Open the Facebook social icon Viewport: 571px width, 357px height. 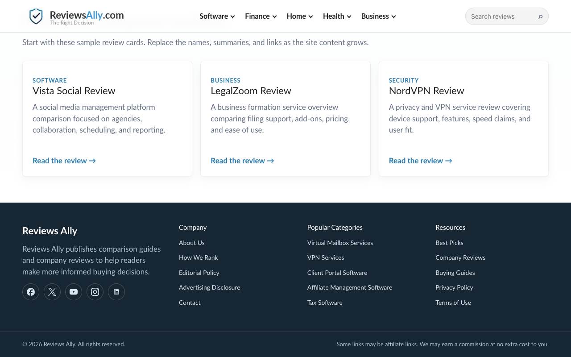(31, 292)
